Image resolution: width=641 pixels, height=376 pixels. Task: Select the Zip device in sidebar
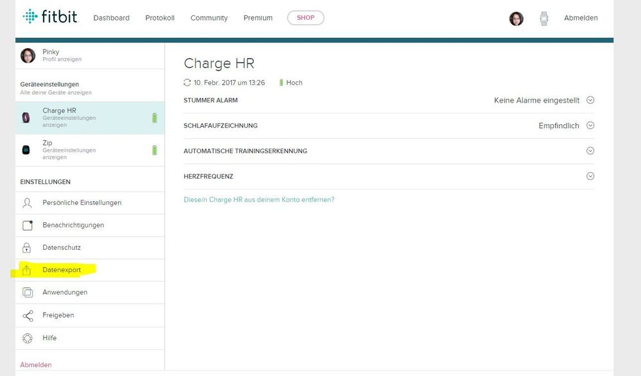pos(47,143)
